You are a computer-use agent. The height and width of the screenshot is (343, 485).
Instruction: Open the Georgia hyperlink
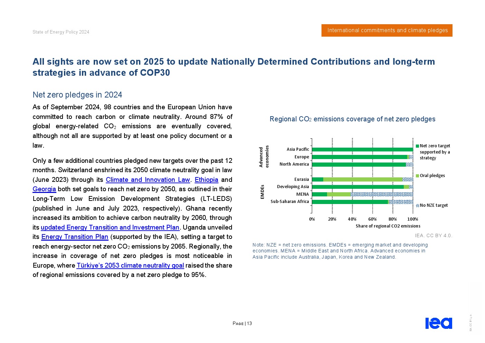point(44,189)
